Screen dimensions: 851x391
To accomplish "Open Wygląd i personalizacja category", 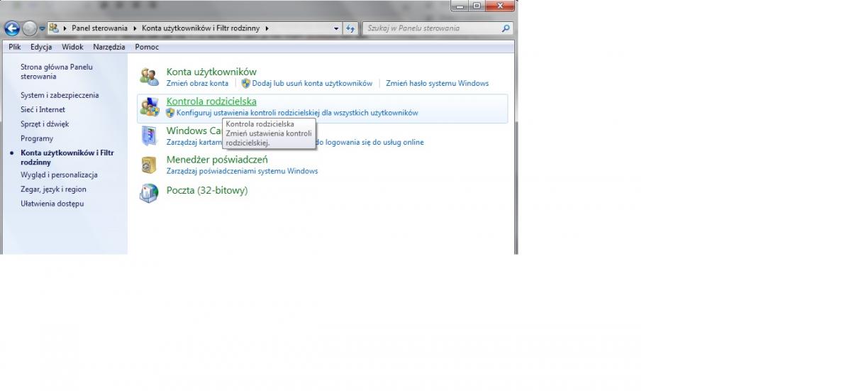I will (59, 175).
